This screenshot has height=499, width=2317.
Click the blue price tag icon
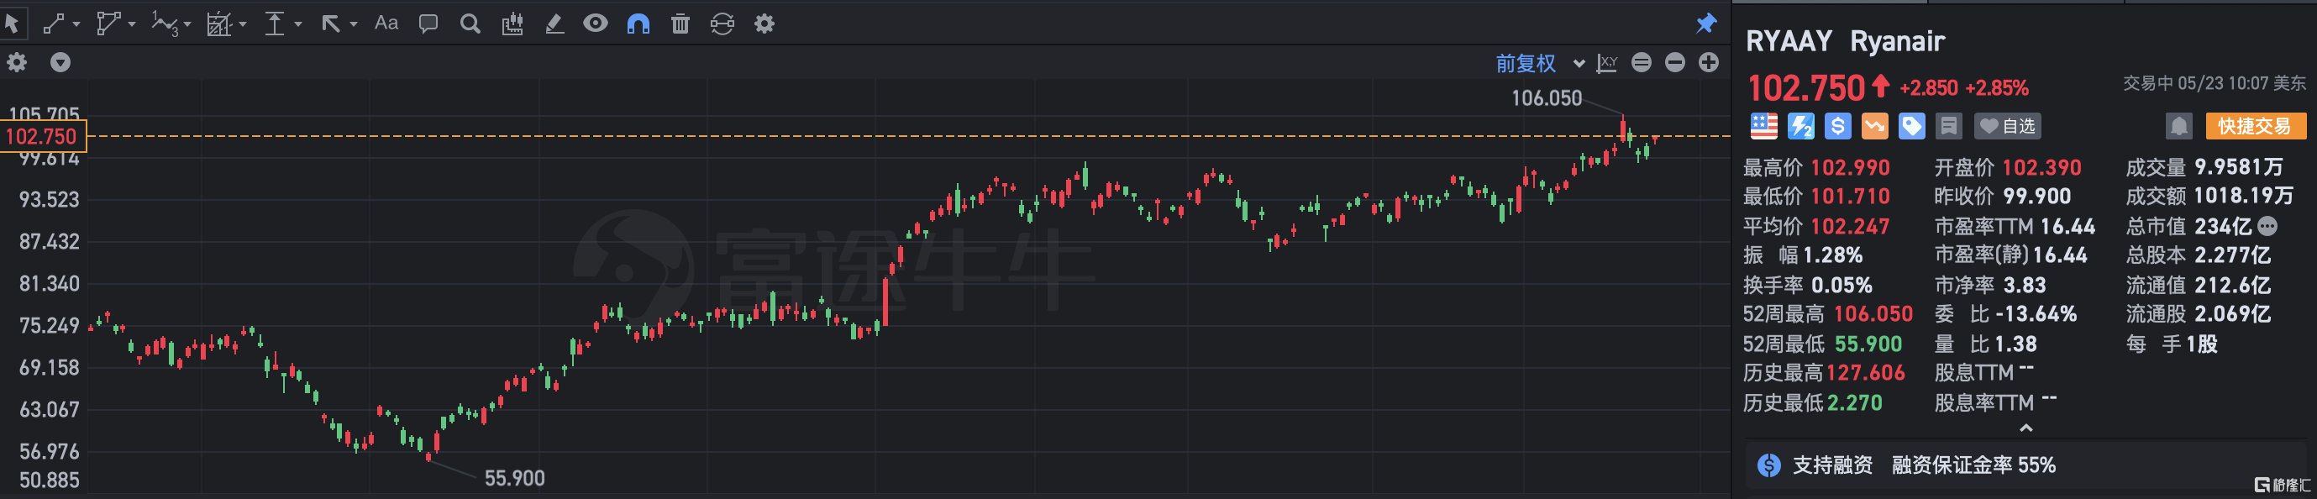point(1911,126)
